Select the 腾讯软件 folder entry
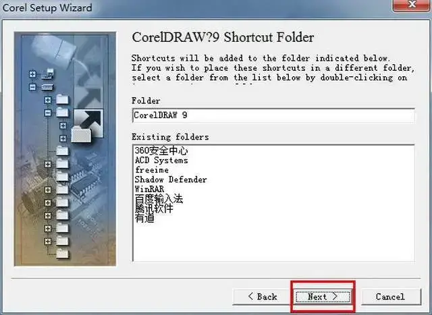 pos(154,208)
